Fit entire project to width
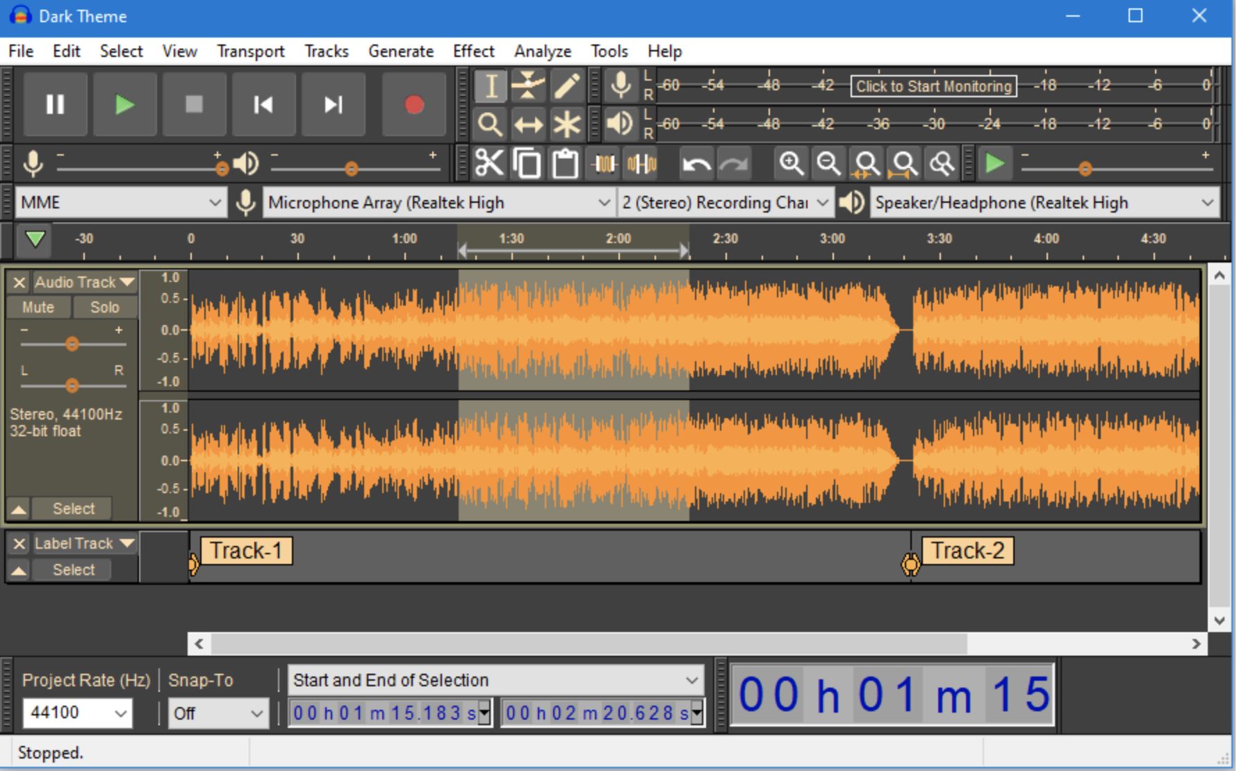This screenshot has width=1237, height=771. point(904,164)
